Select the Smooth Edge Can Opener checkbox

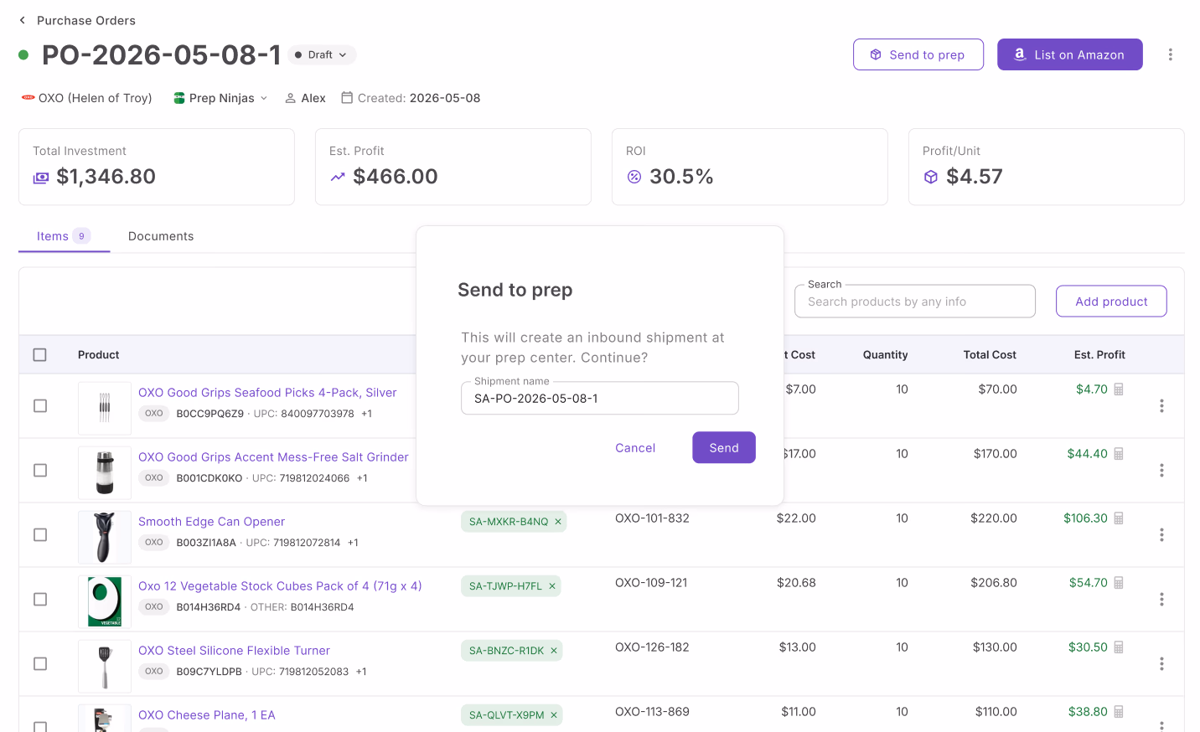point(39,535)
